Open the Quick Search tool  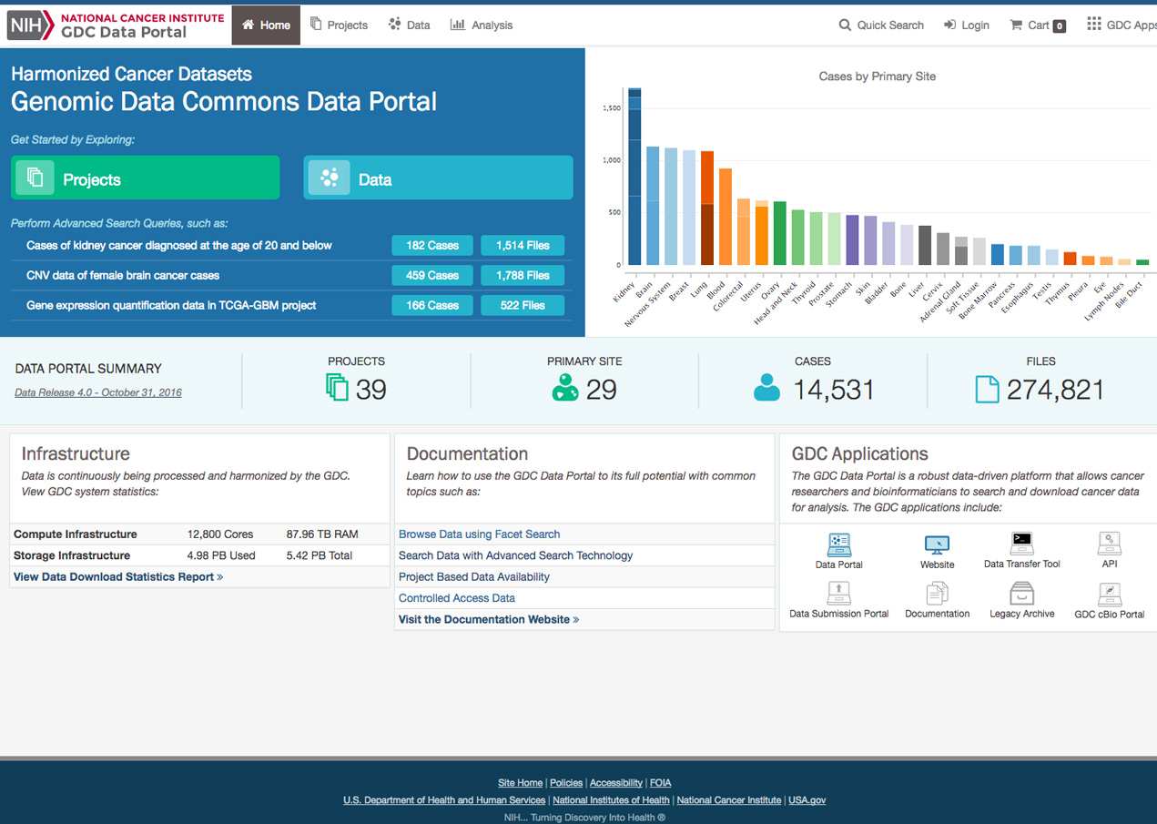click(881, 25)
